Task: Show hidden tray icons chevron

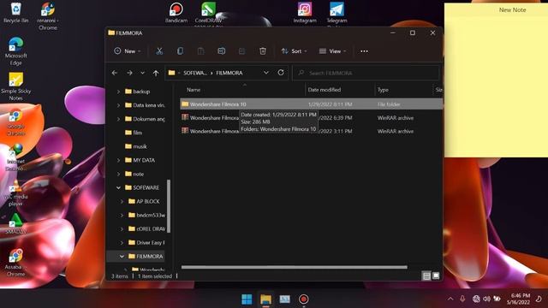Action: point(450,299)
